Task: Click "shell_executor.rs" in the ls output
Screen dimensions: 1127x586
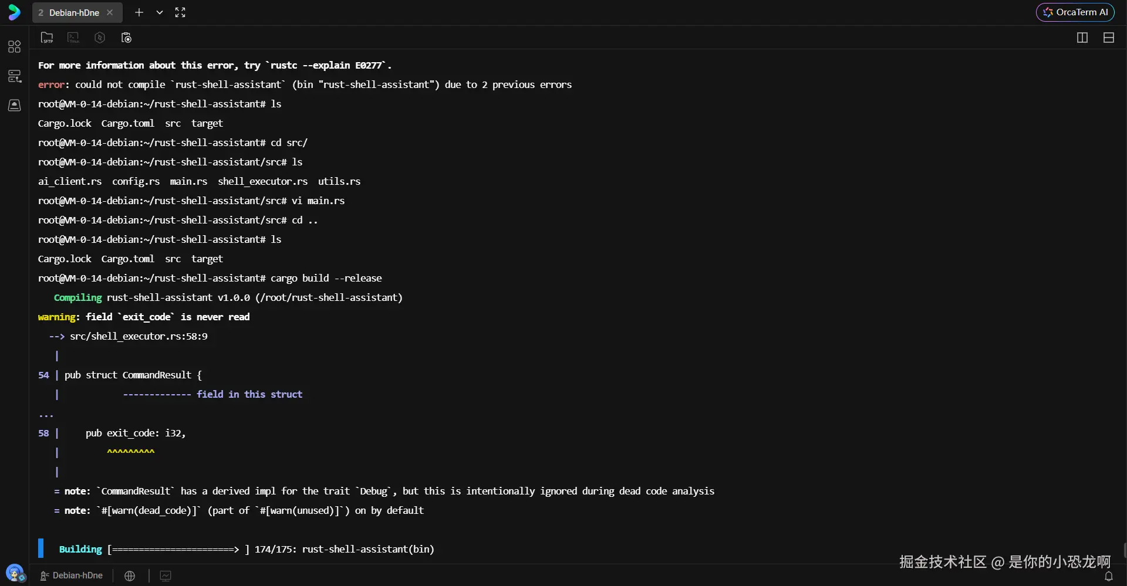Action: pos(262,181)
